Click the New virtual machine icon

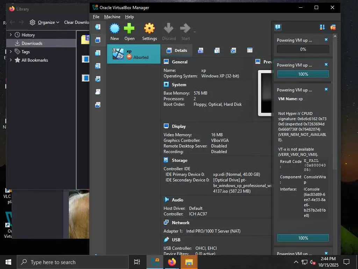pos(115,28)
